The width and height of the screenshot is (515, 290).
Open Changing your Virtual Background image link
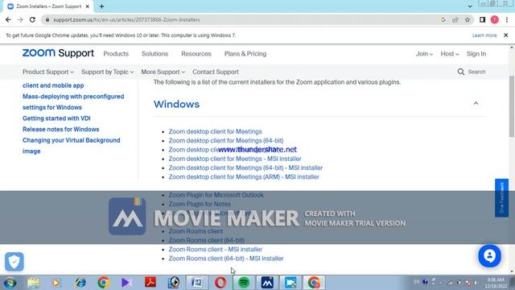[72, 146]
